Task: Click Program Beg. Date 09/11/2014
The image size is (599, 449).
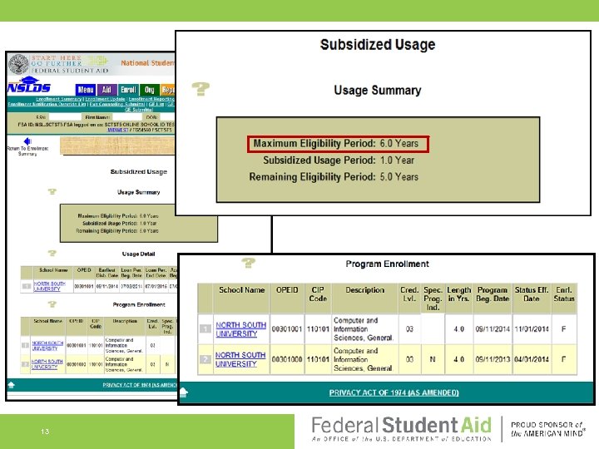Action: pos(493,328)
